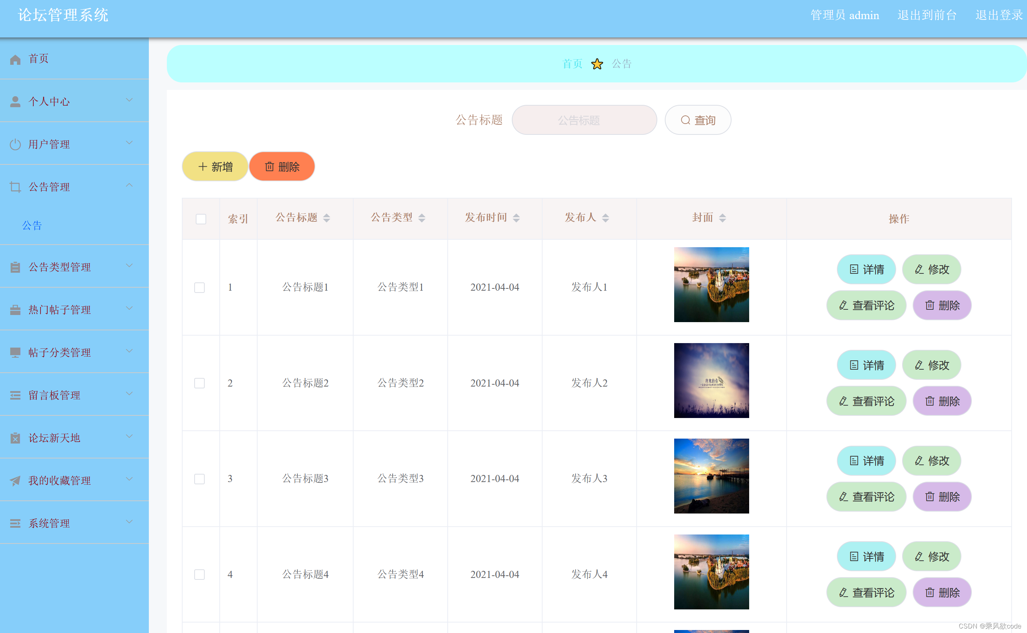Click the star icon in the breadcrumb
Screen dimensions: 1027x633
click(x=597, y=64)
